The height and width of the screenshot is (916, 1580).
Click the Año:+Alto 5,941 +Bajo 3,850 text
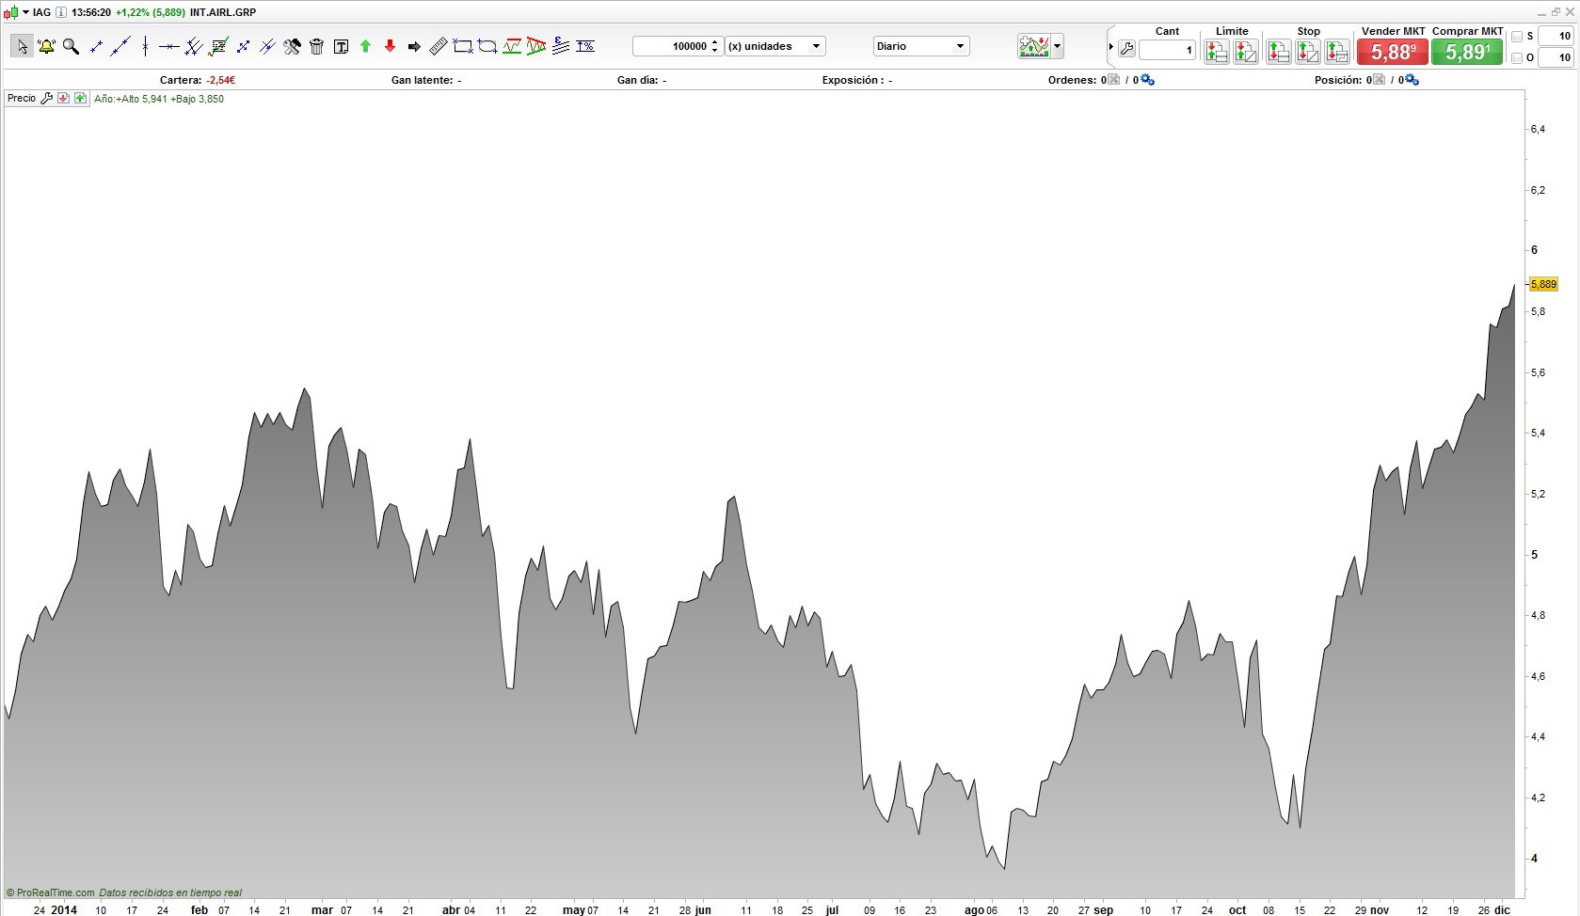coord(159,99)
